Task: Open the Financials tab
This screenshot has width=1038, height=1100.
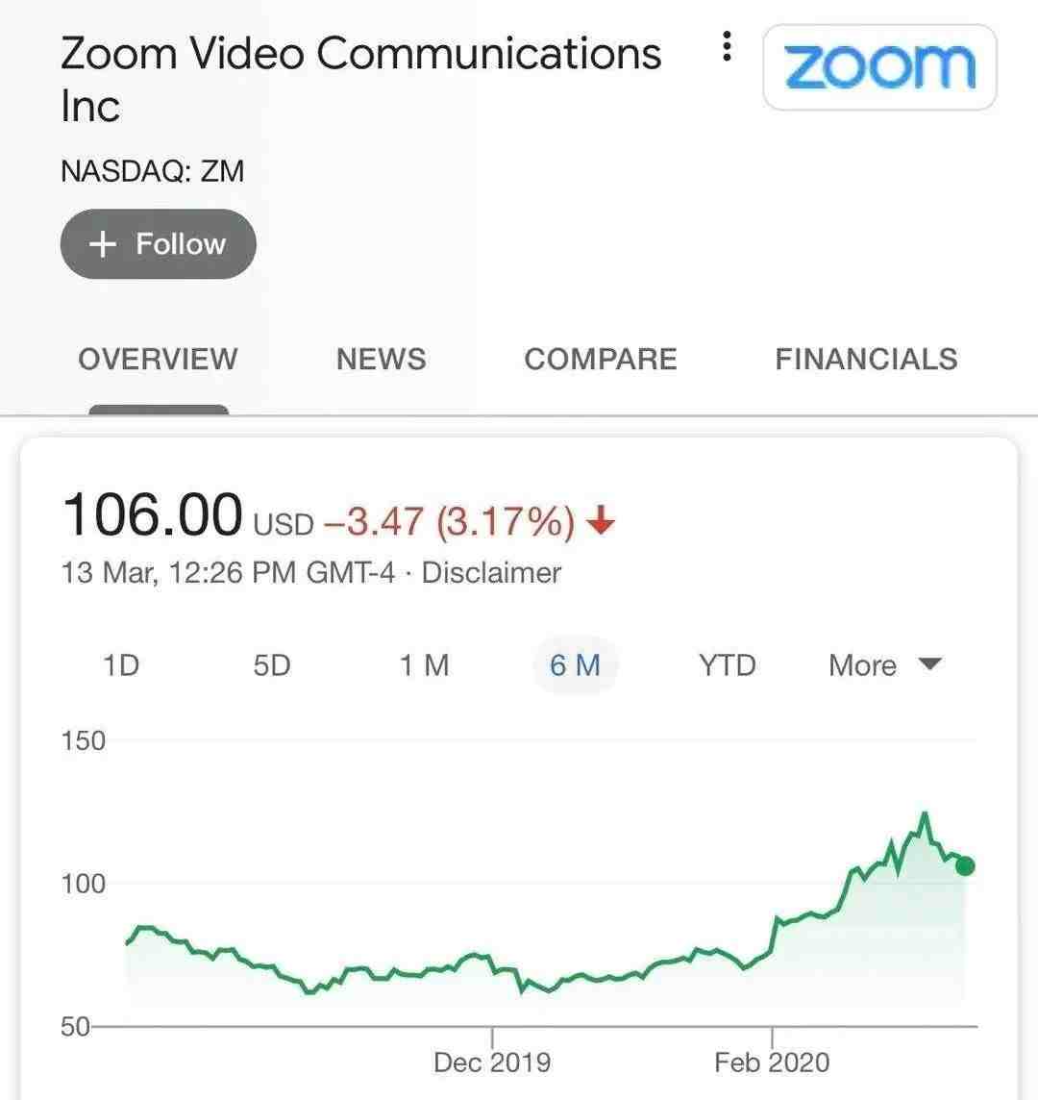Action: pos(866,360)
